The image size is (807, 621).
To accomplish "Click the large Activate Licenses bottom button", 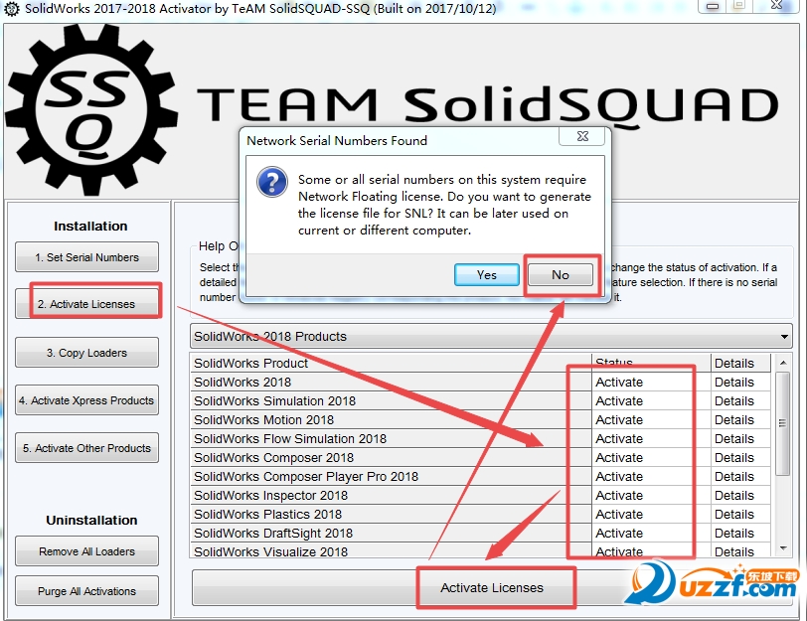I will [x=492, y=587].
